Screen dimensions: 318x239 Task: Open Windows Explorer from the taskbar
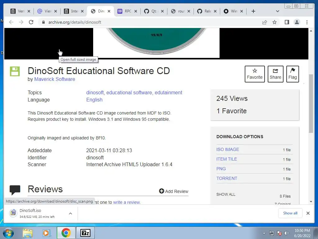[28, 233]
